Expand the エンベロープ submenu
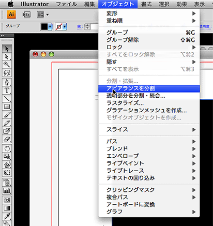This screenshot has height=226, width=213. 149,156
